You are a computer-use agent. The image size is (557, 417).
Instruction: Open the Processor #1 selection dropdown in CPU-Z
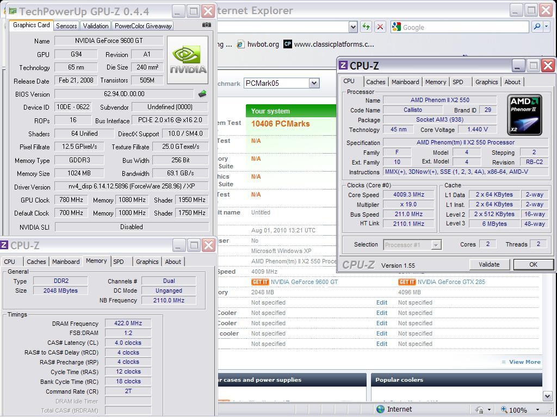(436, 245)
